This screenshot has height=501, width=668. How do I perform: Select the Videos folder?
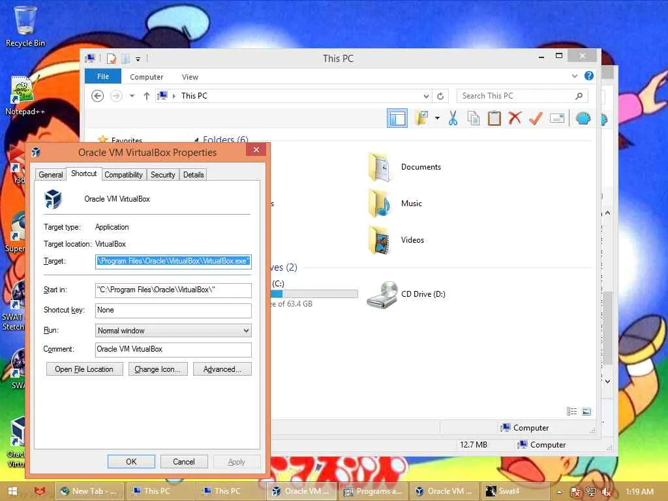pyautogui.click(x=396, y=240)
